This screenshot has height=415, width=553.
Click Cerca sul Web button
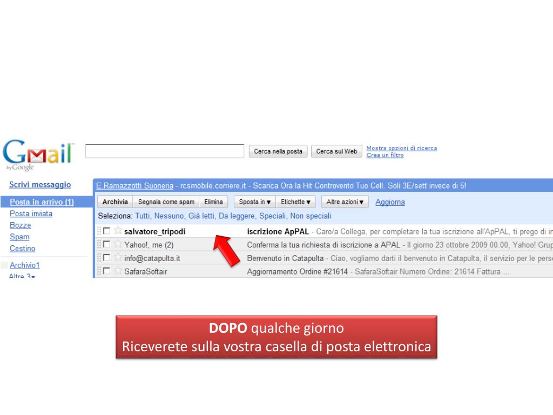tap(336, 151)
